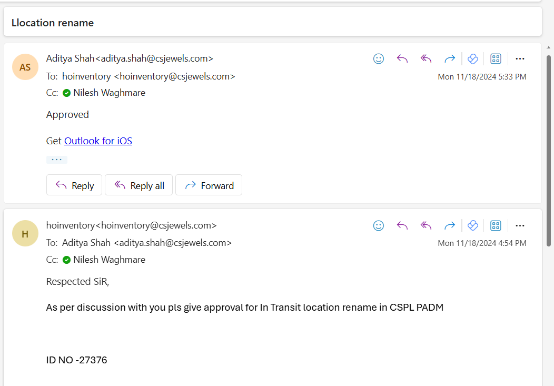
Task: Open more actions menu for Aditya's message
Action: tap(520, 58)
